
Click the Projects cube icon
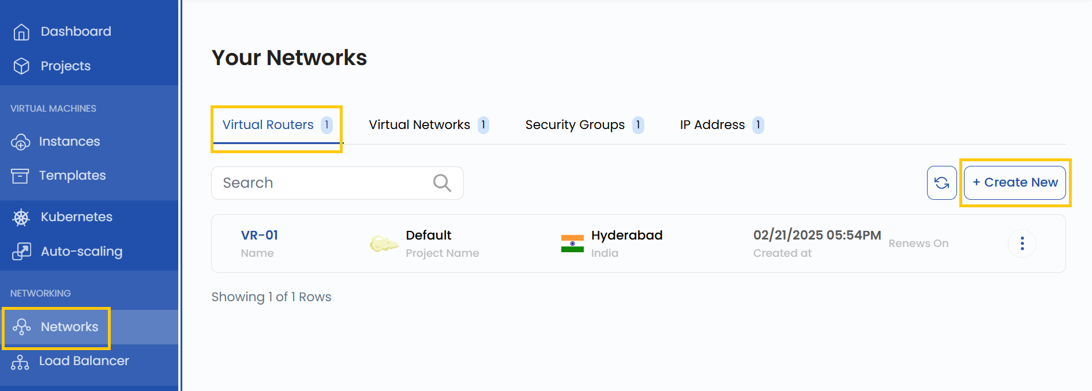21,66
